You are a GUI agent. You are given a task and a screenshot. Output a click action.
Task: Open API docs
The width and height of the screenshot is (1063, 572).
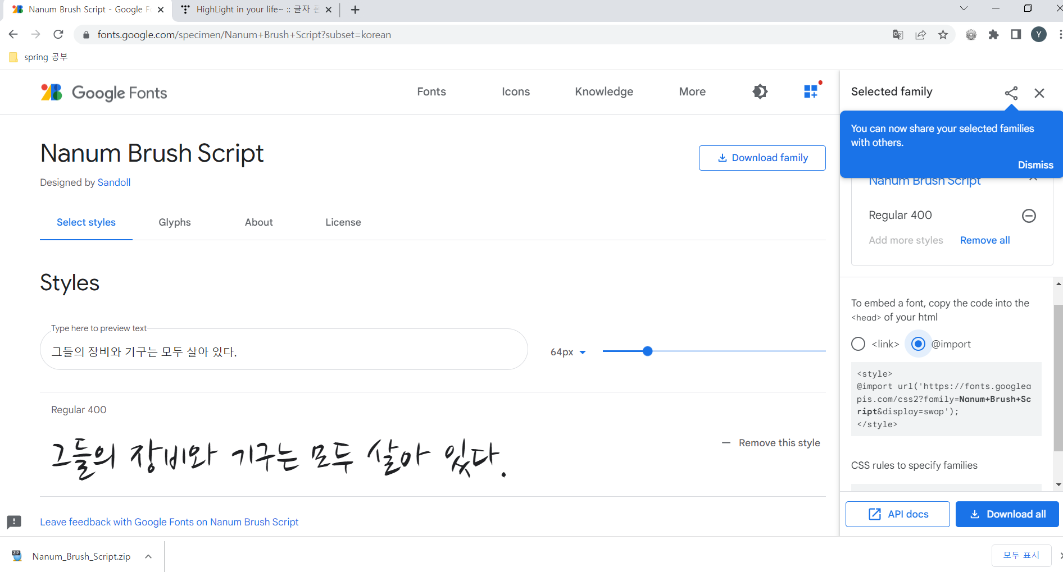pyautogui.click(x=898, y=514)
